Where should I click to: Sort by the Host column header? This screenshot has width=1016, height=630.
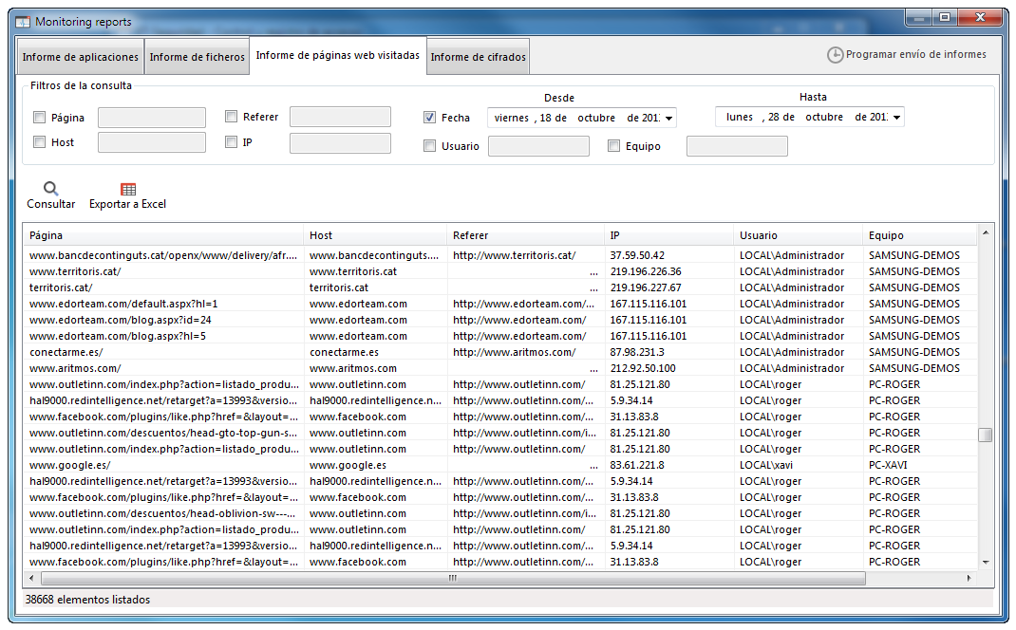[x=374, y=235]
